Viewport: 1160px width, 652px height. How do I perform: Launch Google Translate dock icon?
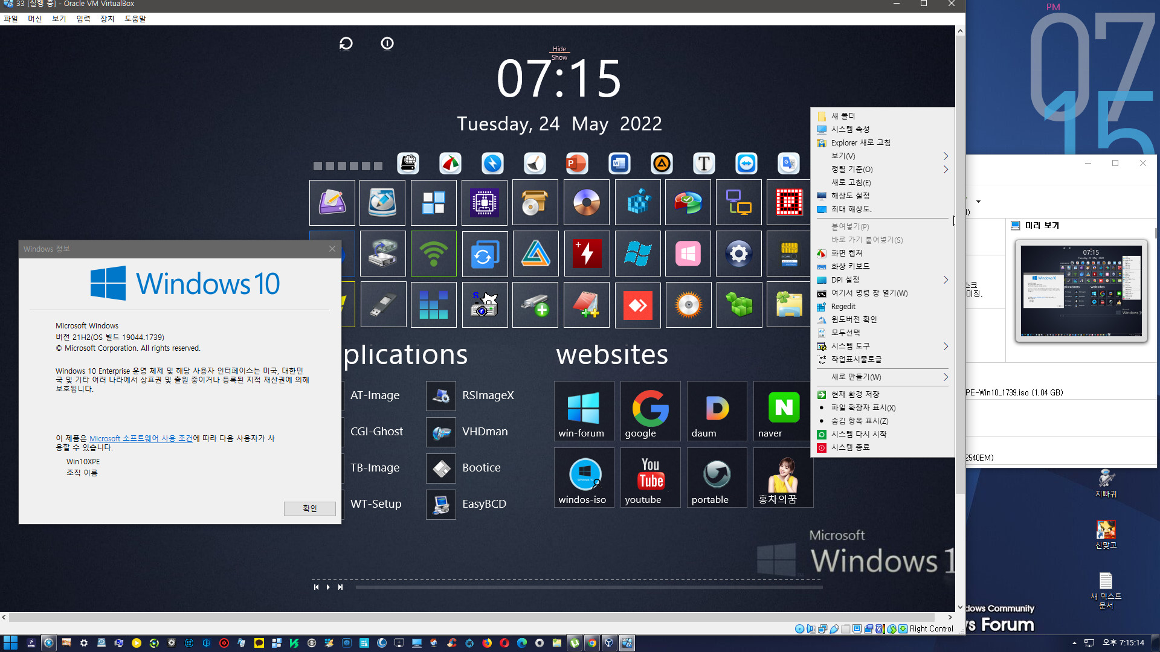pos(788,163)
